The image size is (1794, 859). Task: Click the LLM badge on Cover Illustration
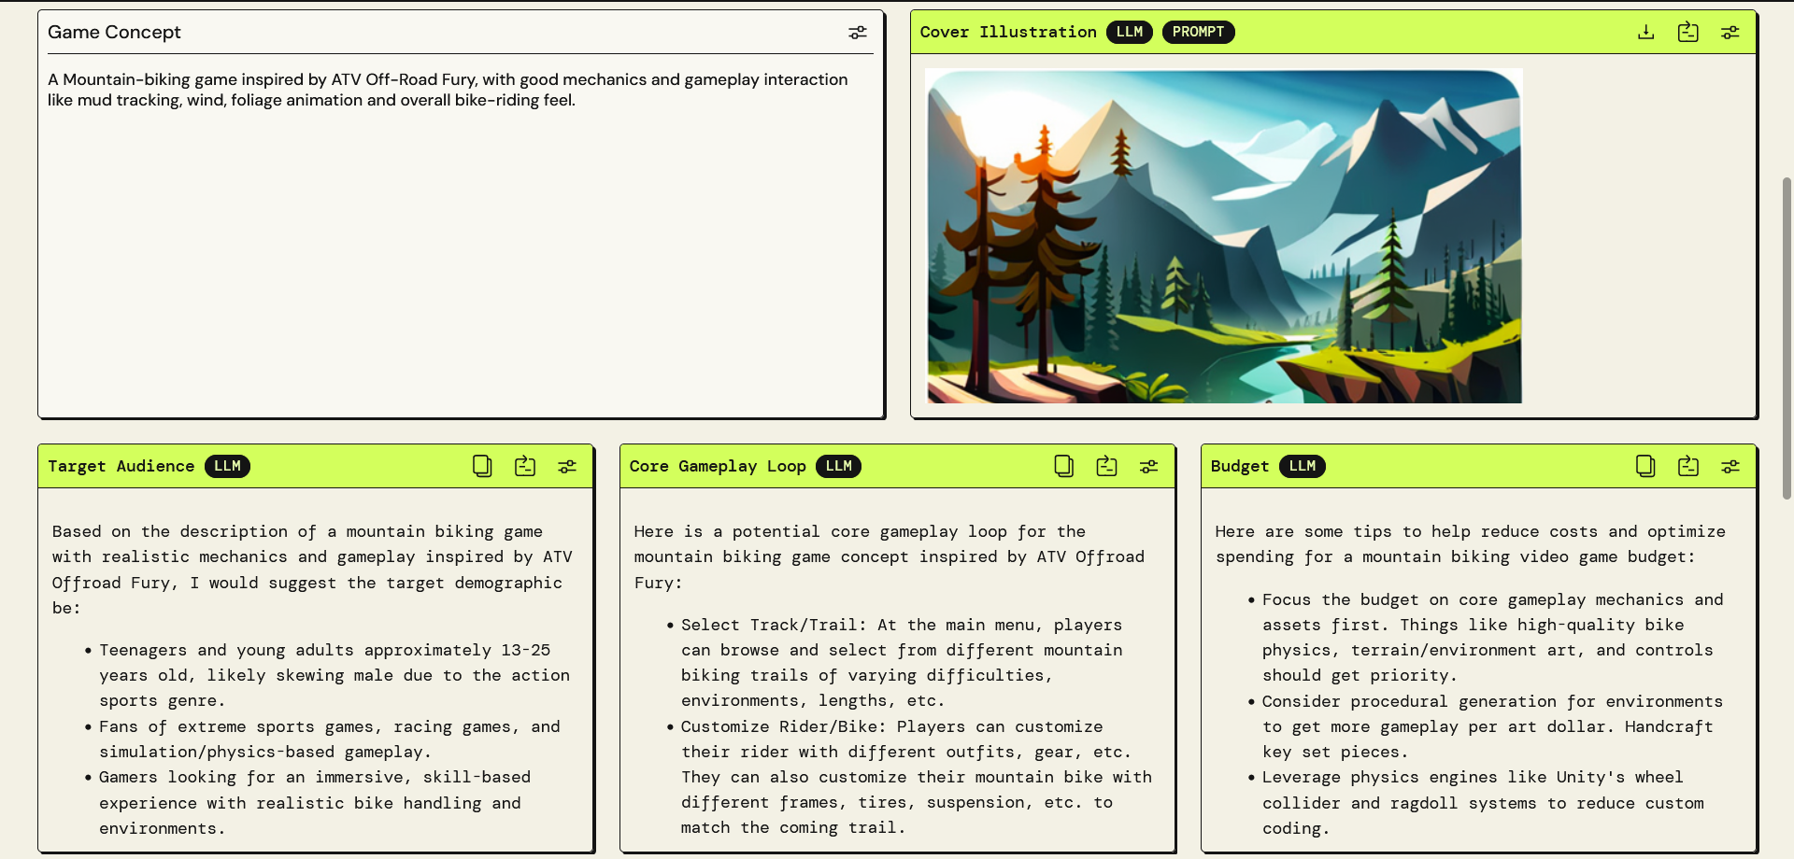pos(1130,33)
